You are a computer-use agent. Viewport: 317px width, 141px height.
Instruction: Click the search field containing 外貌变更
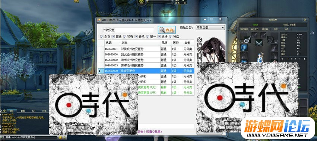pyautogui.click(x=128, y=30)
